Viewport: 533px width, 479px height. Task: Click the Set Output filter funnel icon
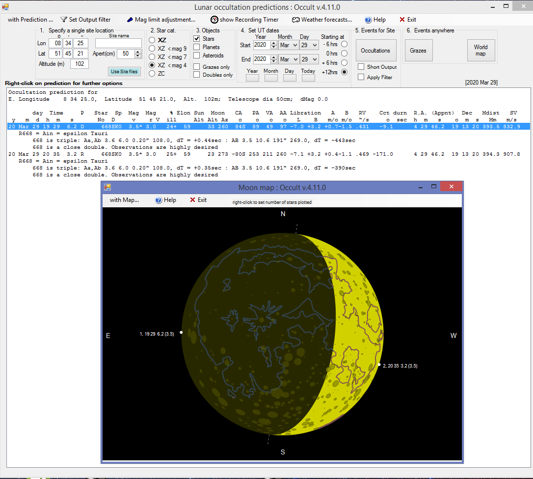pyautogui.click(x=64, y=20)
